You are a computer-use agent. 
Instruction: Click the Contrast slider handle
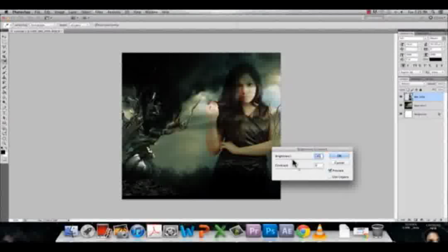[299, 169]
